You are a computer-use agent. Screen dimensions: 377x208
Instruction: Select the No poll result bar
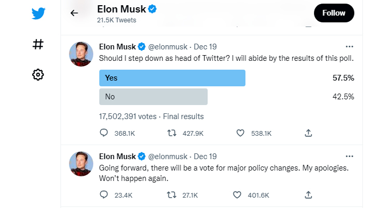coord(153,97)
